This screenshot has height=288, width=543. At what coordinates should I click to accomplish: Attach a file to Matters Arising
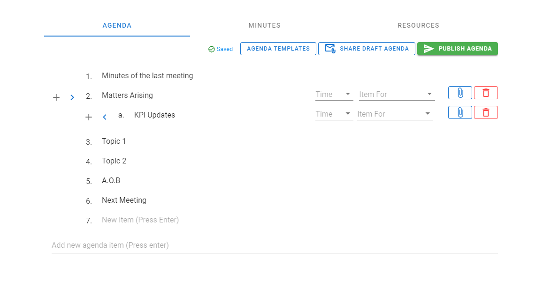[x=460, y=93]
